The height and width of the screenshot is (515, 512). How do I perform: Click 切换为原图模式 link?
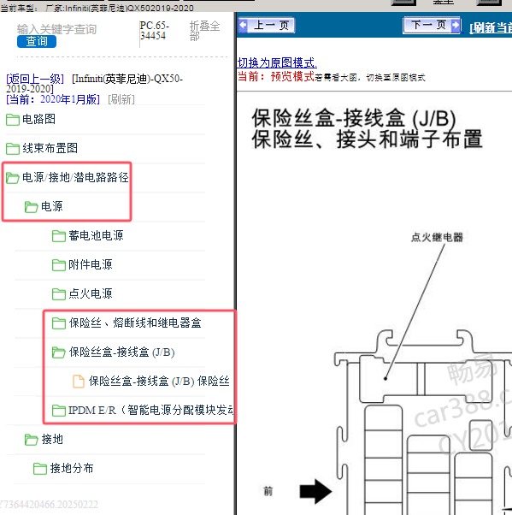277,62
